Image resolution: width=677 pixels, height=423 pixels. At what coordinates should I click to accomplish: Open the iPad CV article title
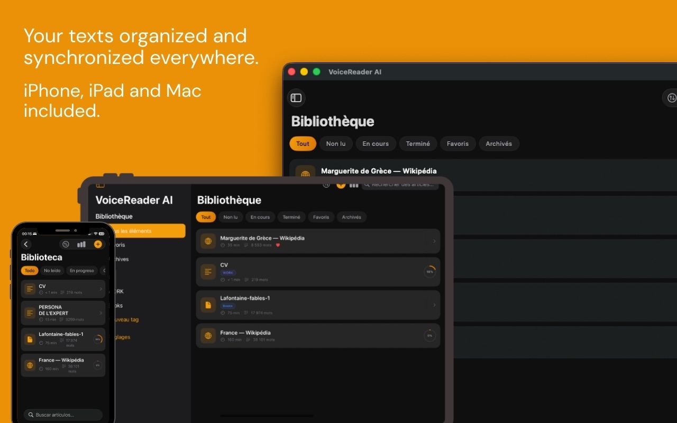(x=224, y=265)
